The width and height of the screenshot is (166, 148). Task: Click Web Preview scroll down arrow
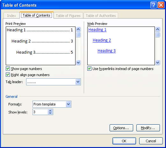157,62
